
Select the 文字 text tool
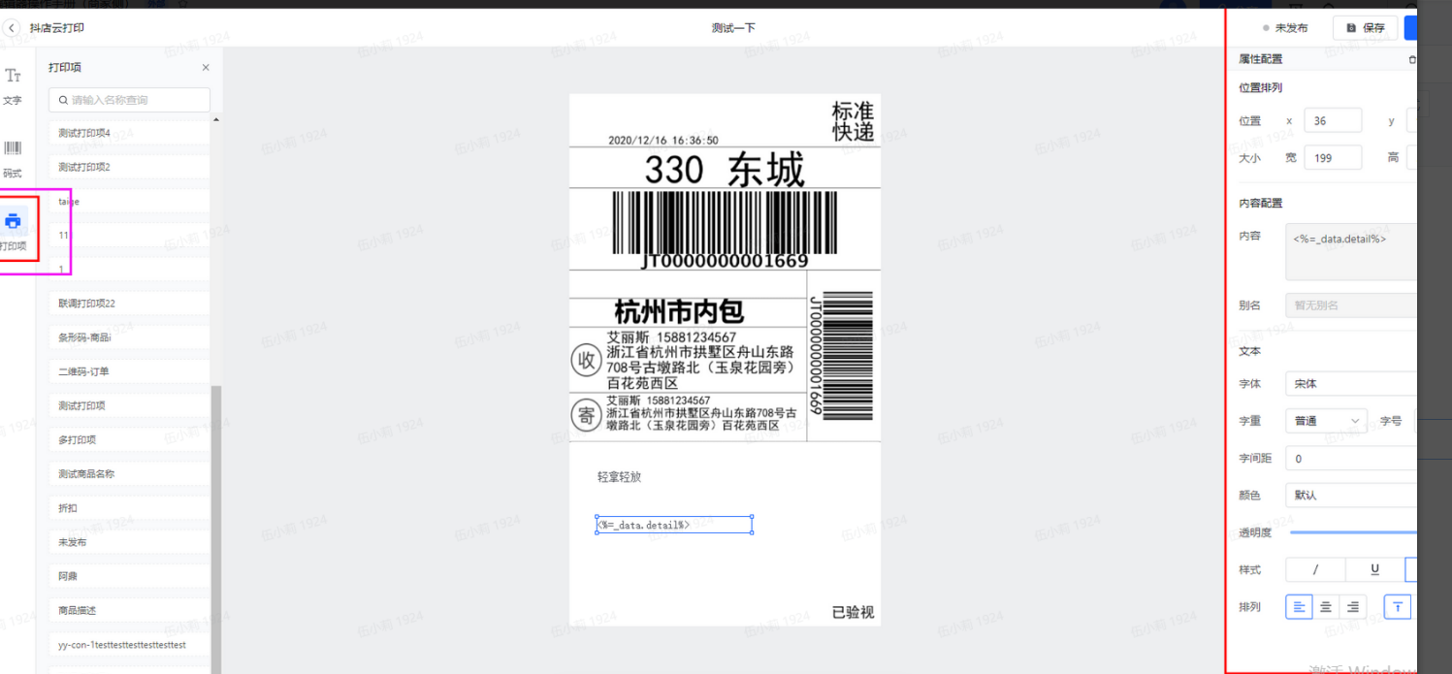tap(13, 85)
